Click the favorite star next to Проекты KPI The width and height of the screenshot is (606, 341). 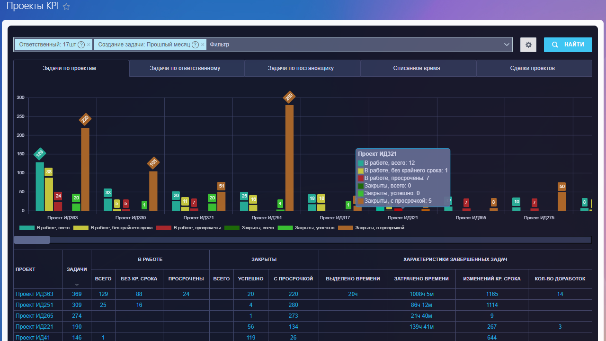(66, 7)
